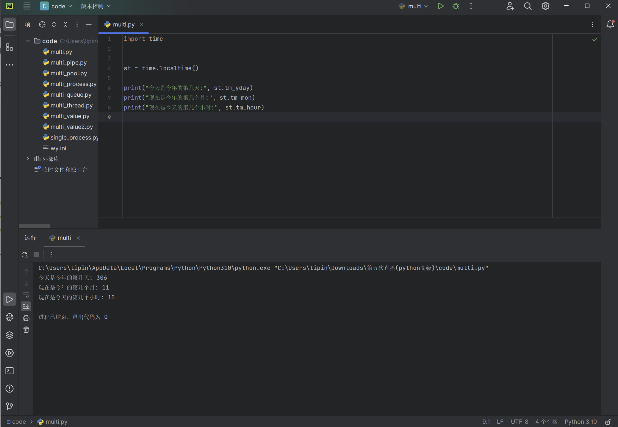The height and width of the screenshot is (427, 618).
Task: Open the Git version control window
Action: pos(10,406)
